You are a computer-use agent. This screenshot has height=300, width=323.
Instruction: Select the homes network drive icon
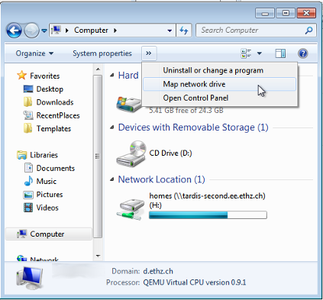[x=131, y=208]
